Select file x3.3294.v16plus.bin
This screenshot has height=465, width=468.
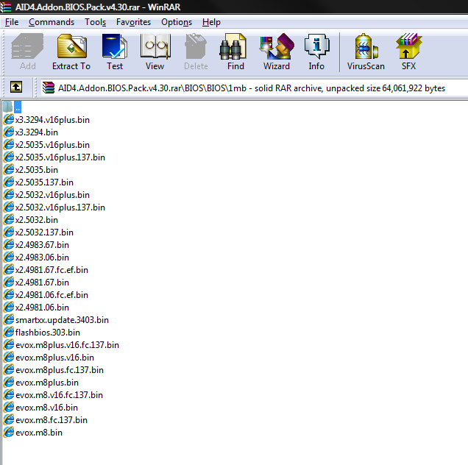52,119
